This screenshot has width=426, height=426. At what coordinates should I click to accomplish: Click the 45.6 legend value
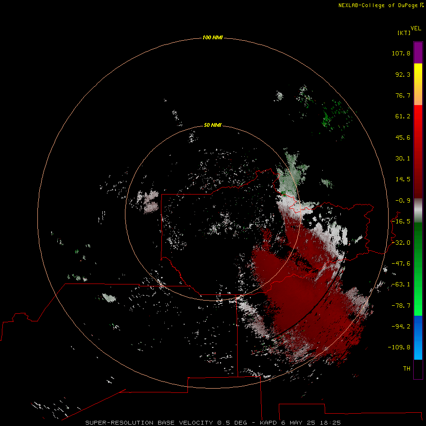(x=403, y=137)
